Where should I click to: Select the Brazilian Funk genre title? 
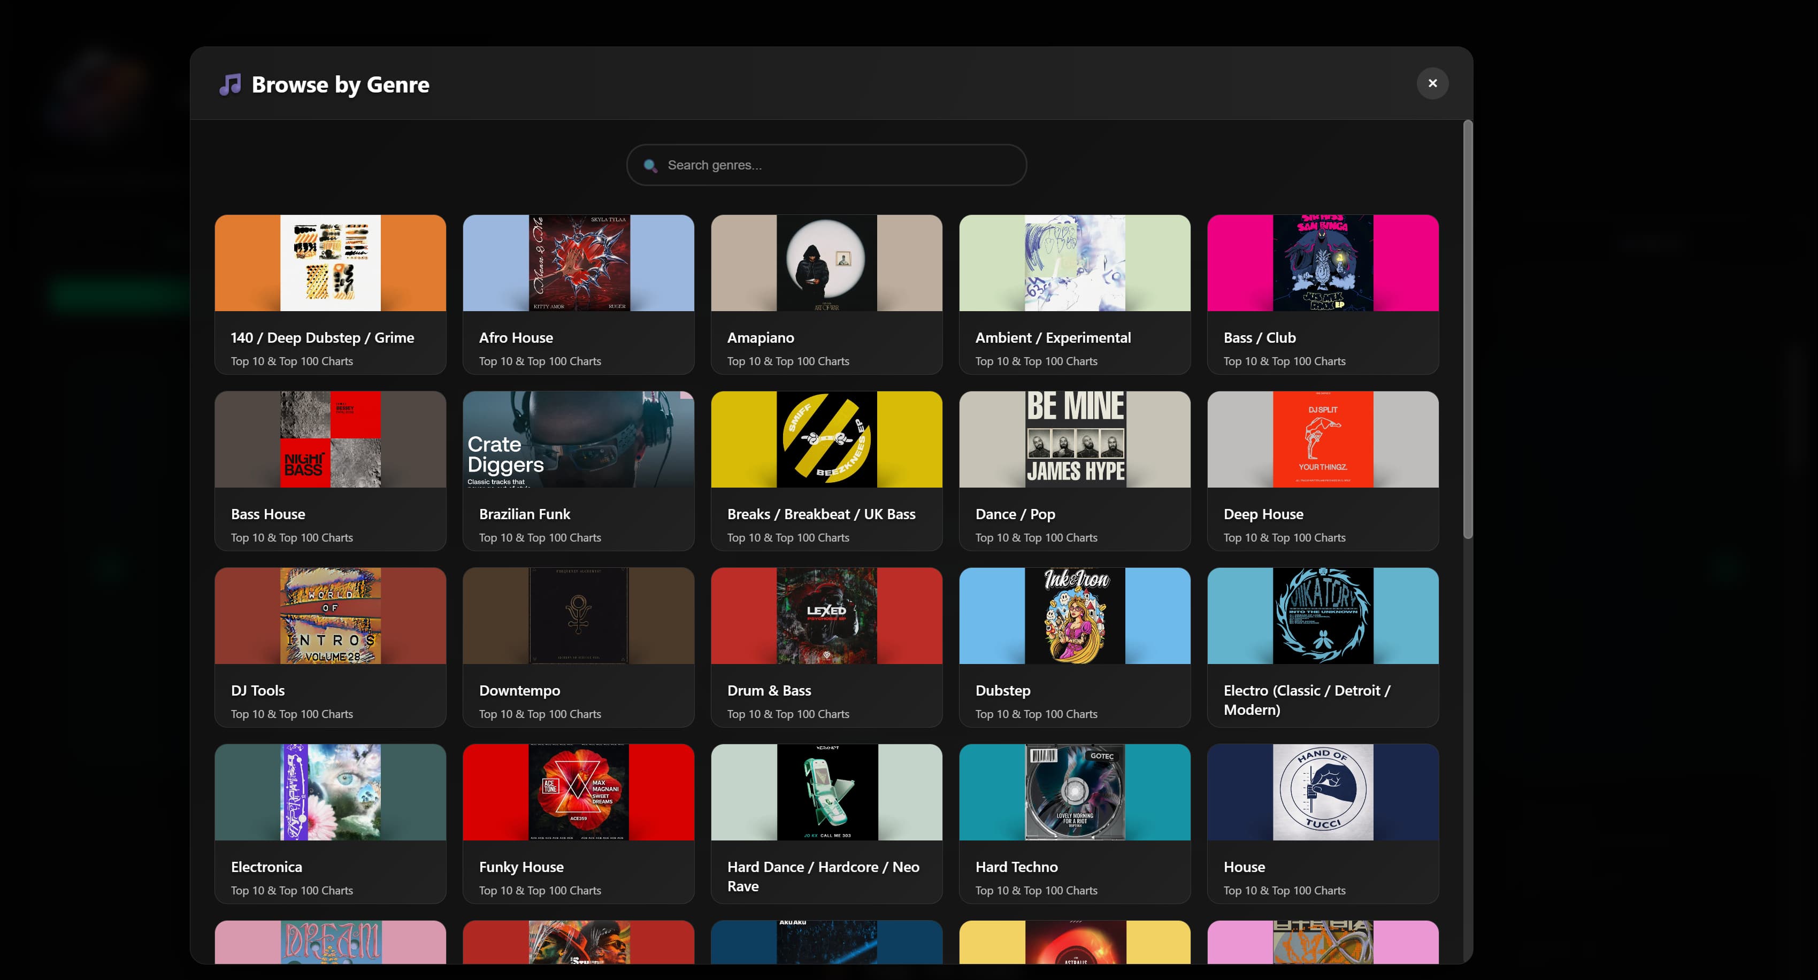click(x=524, y=514)
